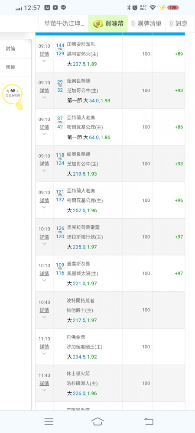Open the 購牌清單 tab

(x=146, y=24)
